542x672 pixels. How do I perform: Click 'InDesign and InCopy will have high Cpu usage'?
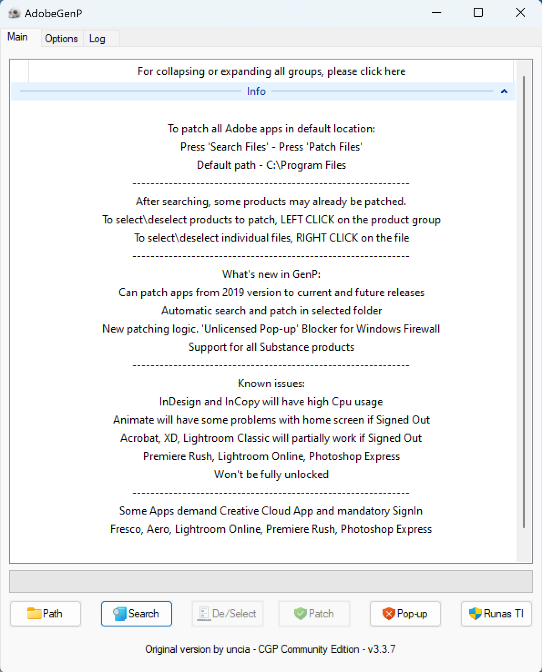point(271,402)
